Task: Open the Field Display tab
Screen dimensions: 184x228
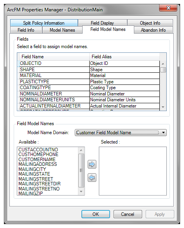Action: 102,23
